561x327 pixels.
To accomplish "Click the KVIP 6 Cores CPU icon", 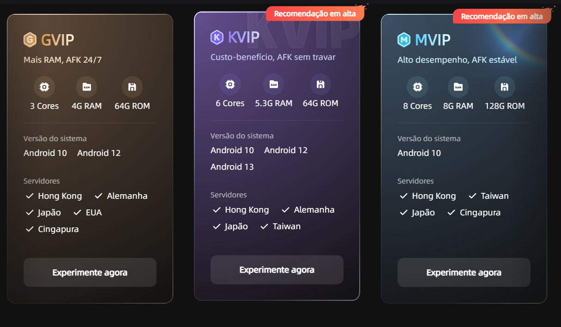I will pos(230,84).
